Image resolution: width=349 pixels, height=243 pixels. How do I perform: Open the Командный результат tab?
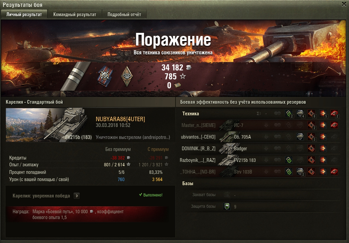[x=75, y=14]
